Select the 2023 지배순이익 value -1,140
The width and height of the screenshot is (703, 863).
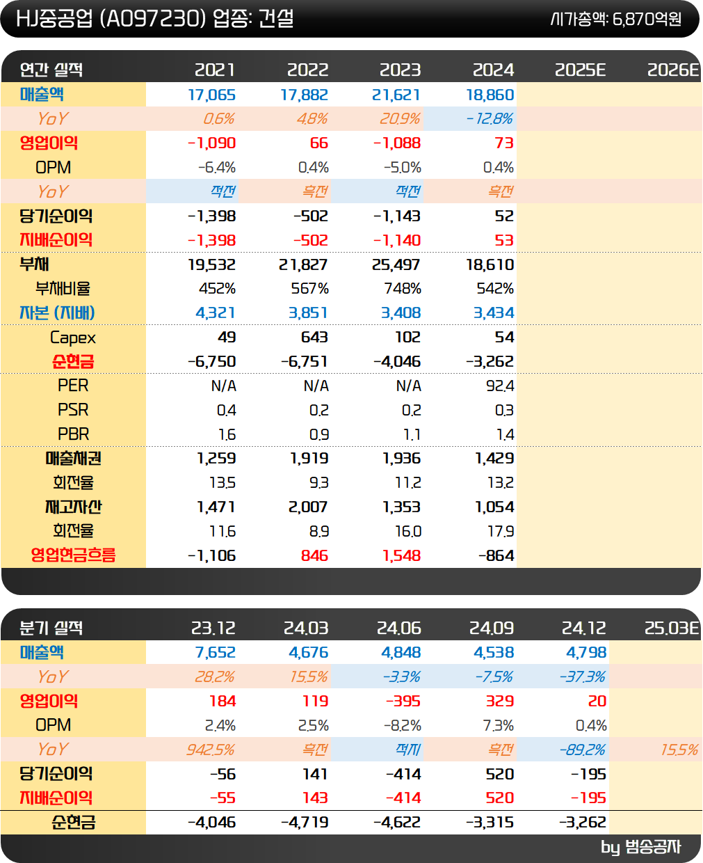397,240
